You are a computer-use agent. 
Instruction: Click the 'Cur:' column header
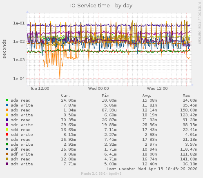65,96
